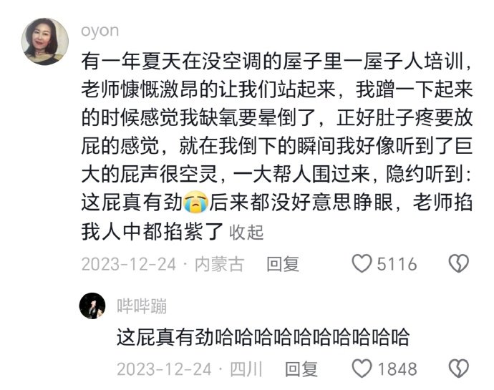Open oyon's profile avatar

[44, 42]
